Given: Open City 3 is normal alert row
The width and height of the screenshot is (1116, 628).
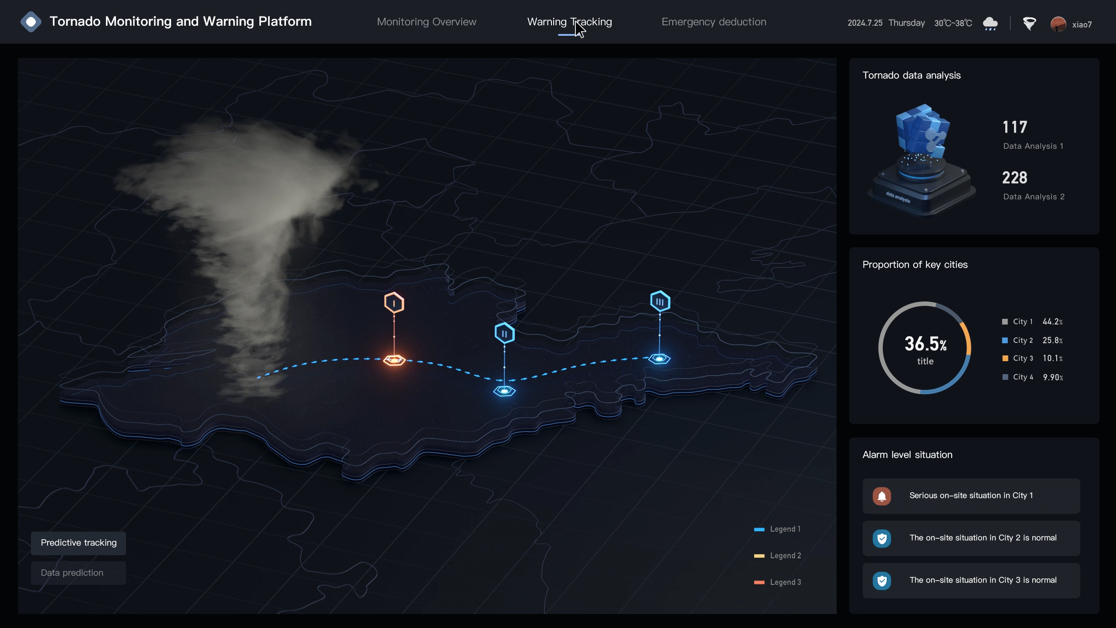Looking at the screenshot, I should [x=971, y=581].
